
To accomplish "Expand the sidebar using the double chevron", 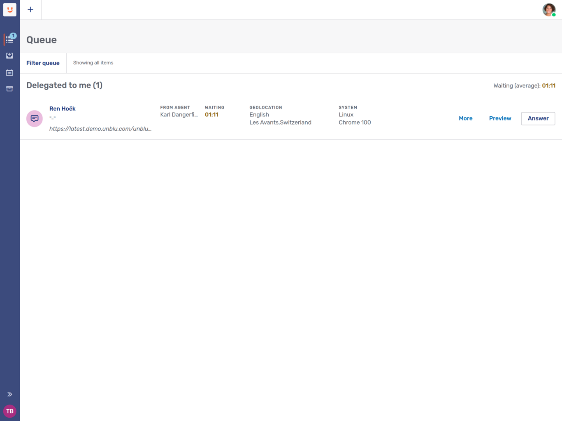I will 9,394.
